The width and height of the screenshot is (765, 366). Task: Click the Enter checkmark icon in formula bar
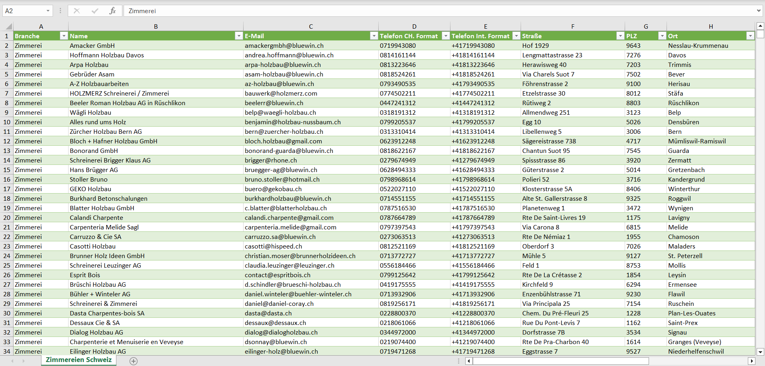pyautogui.click(x=95, y=11)
